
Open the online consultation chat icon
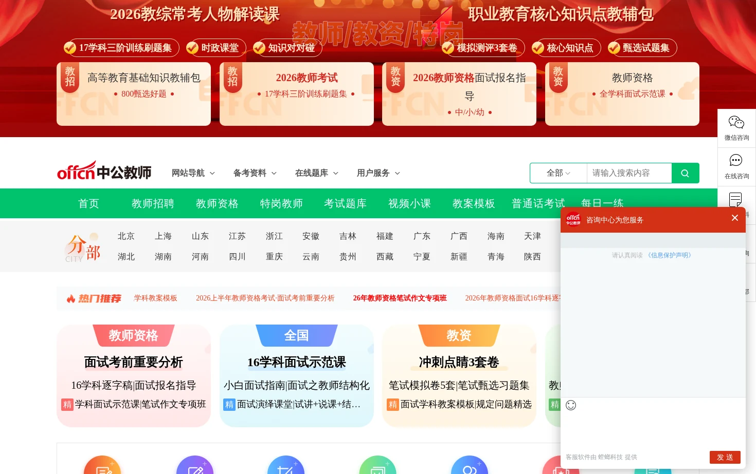coord(736,160)
